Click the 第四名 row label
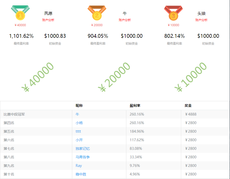The image size is (230, 179). pyautogui.click(x=9, y=123)
